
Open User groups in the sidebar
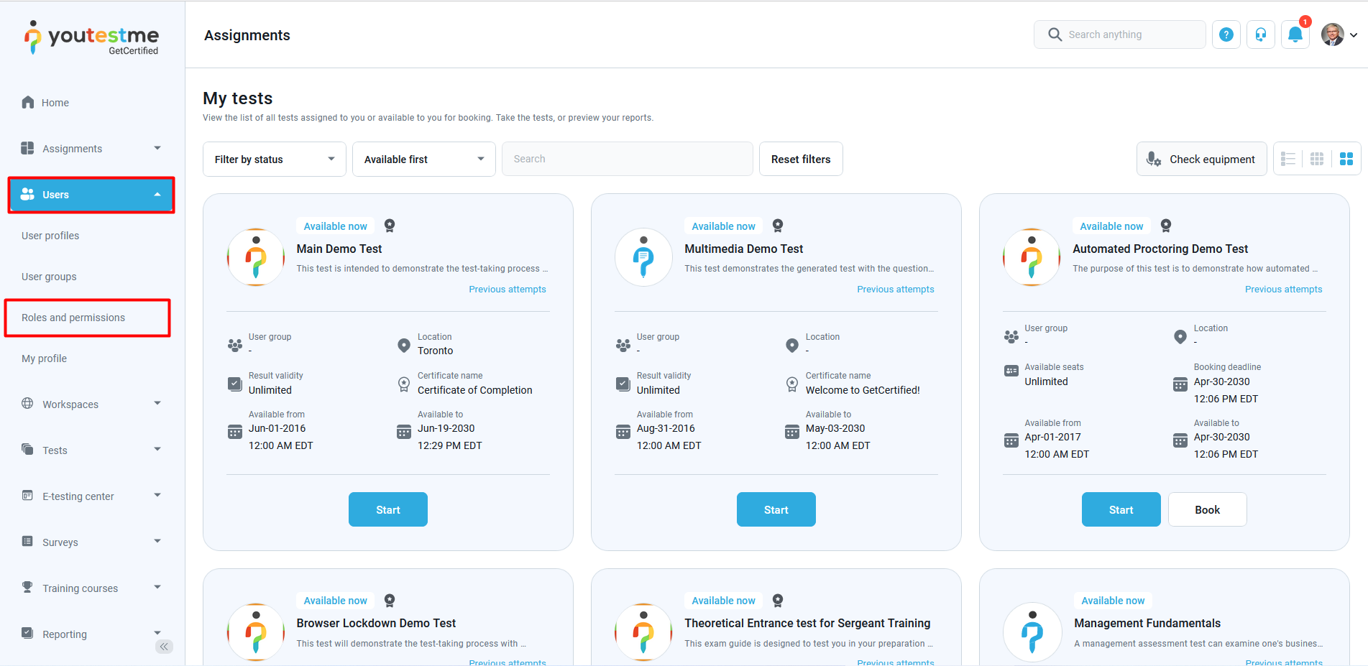click(x=49, y=277)
